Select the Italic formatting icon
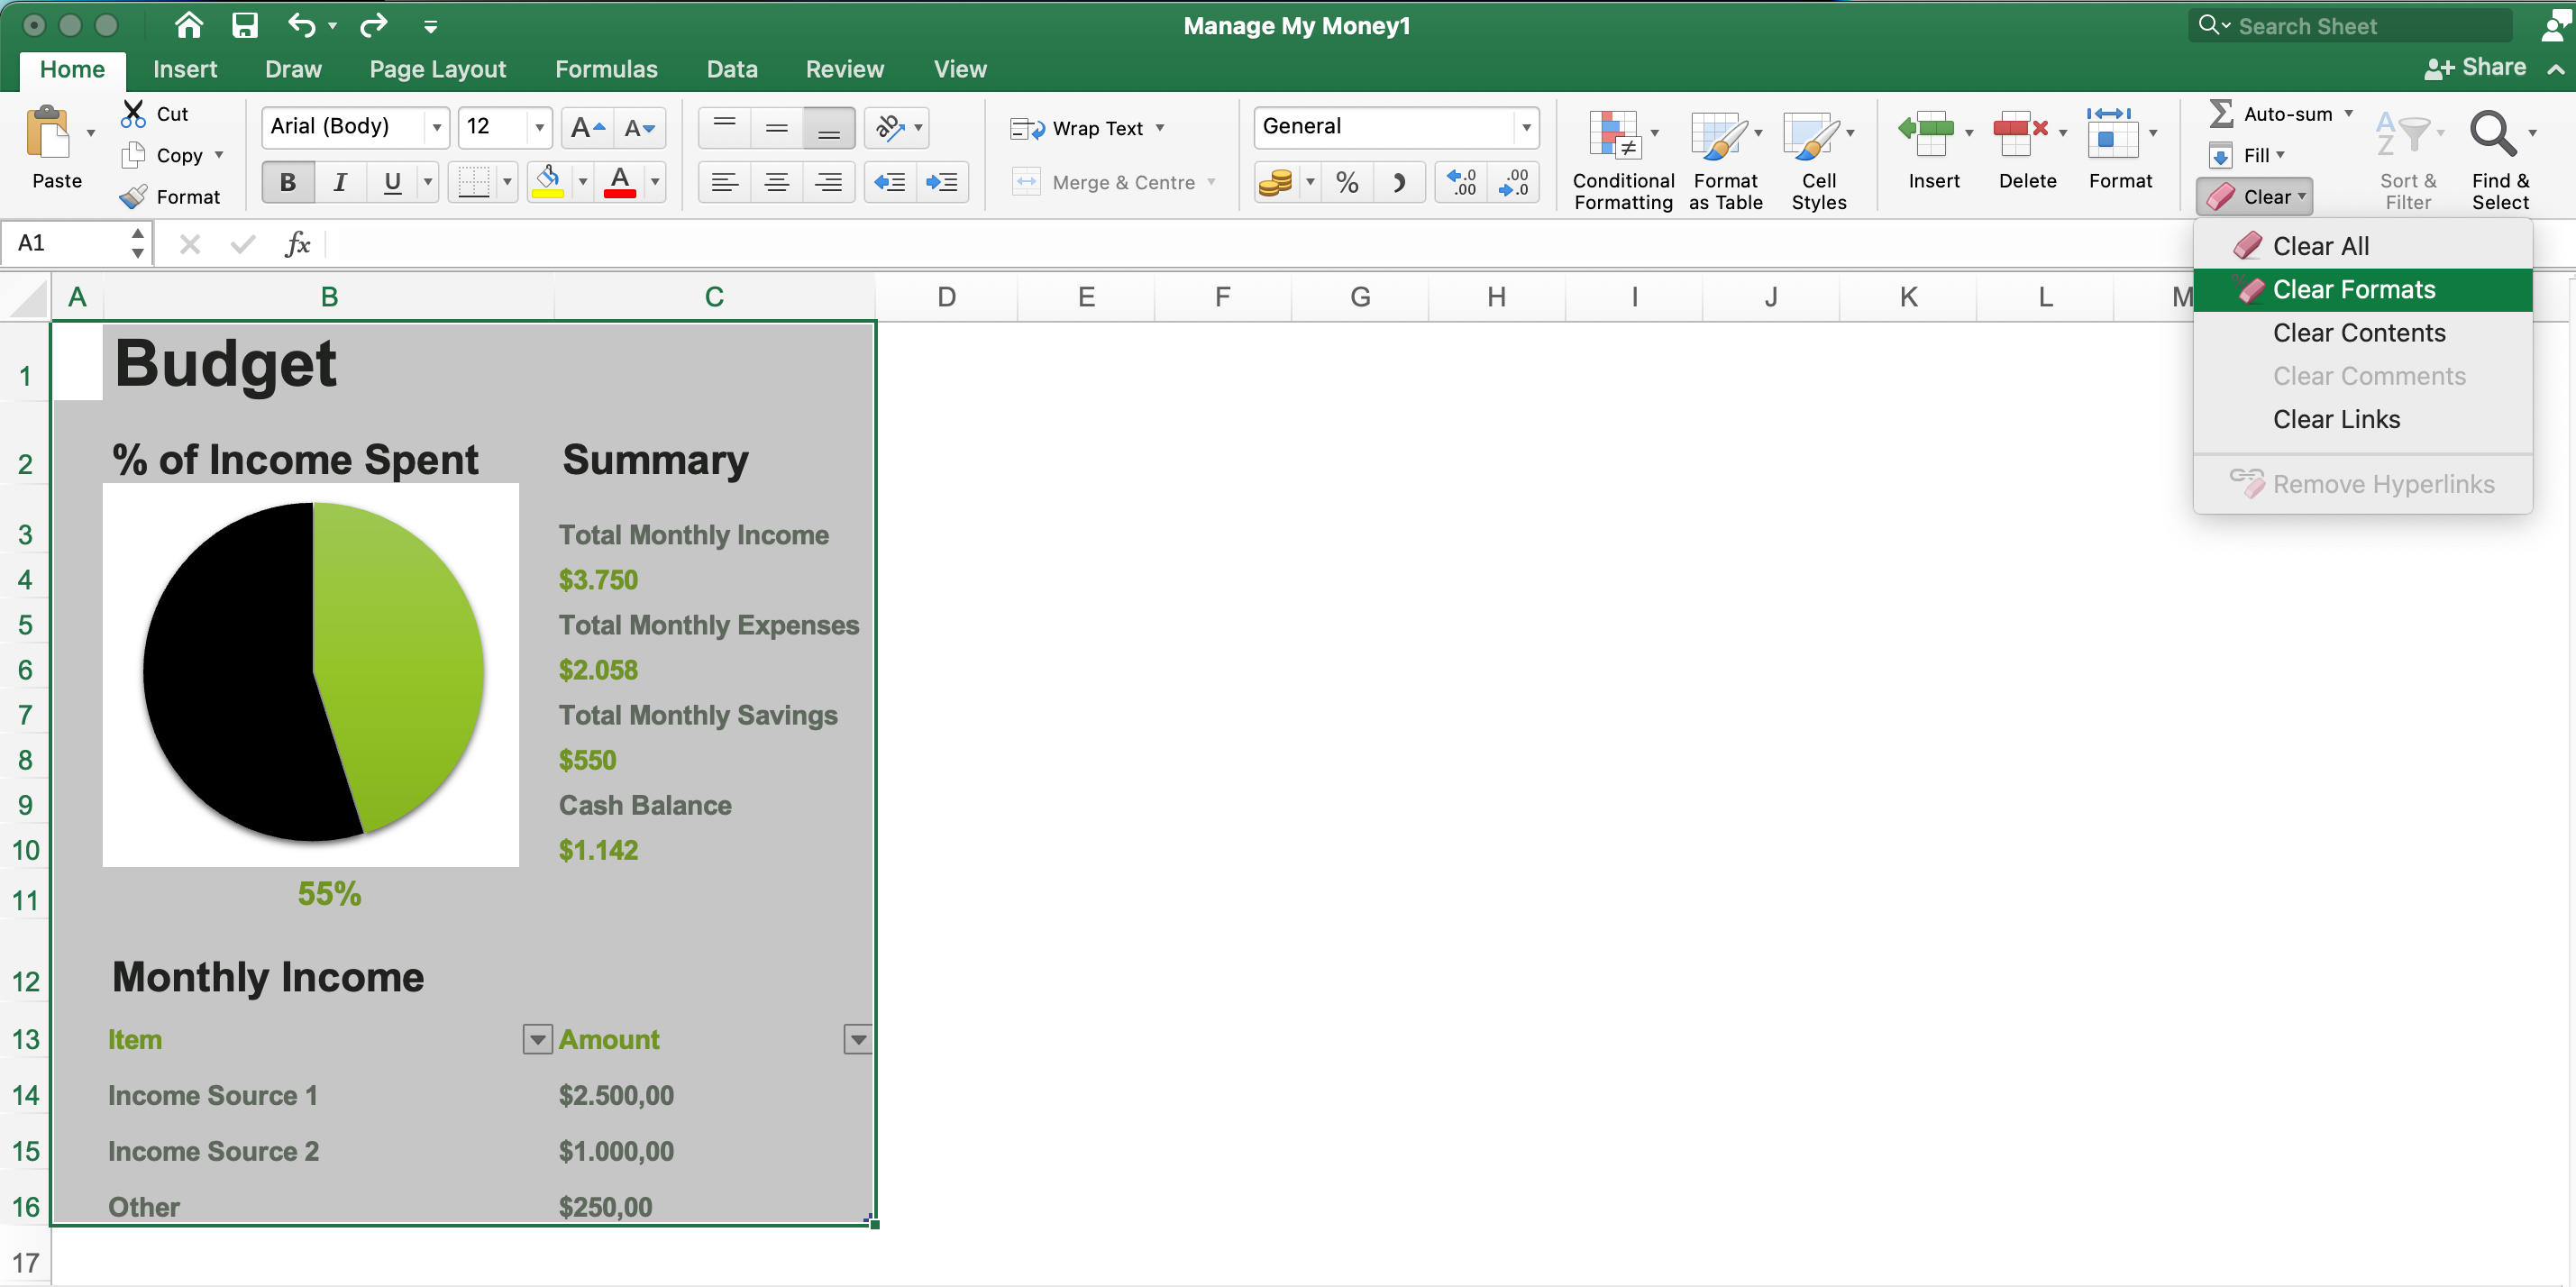The image size is (2576, 1287). coord(339,182)
